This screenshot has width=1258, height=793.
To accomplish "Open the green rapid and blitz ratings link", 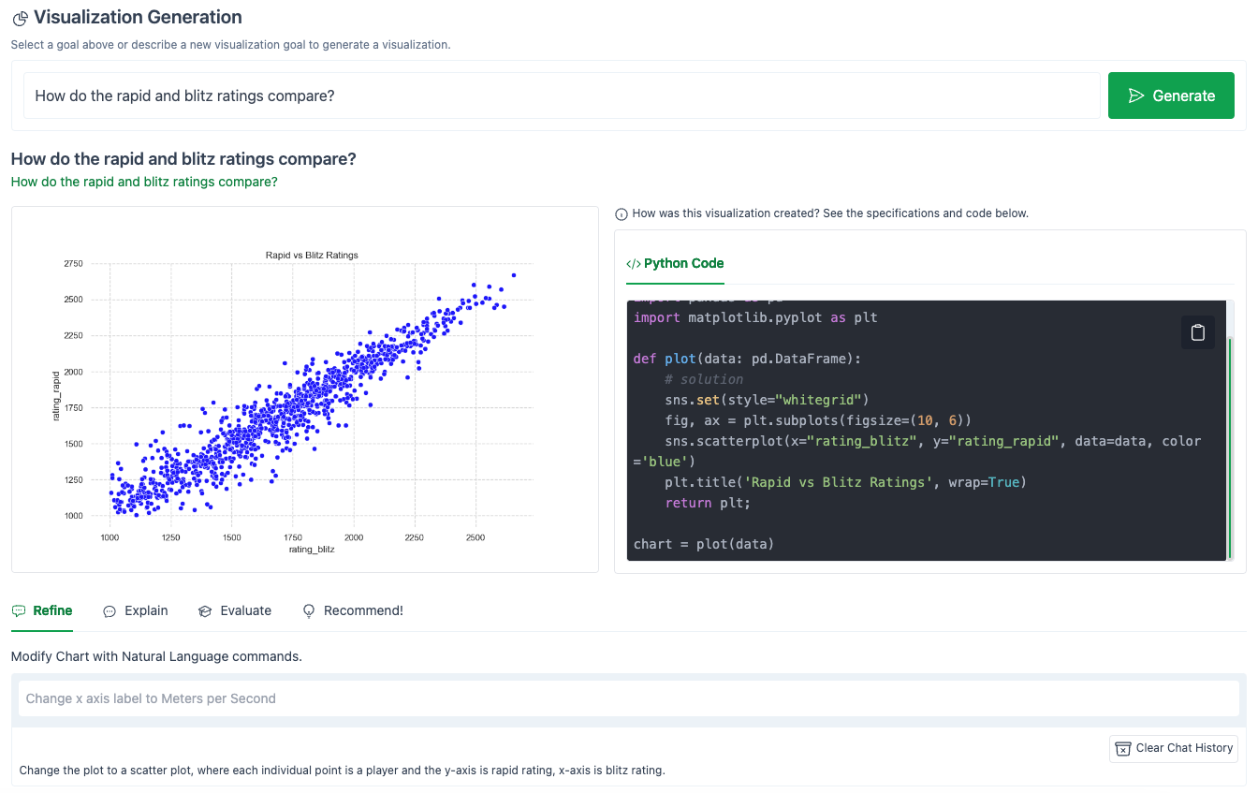I will tap(144, 181).
